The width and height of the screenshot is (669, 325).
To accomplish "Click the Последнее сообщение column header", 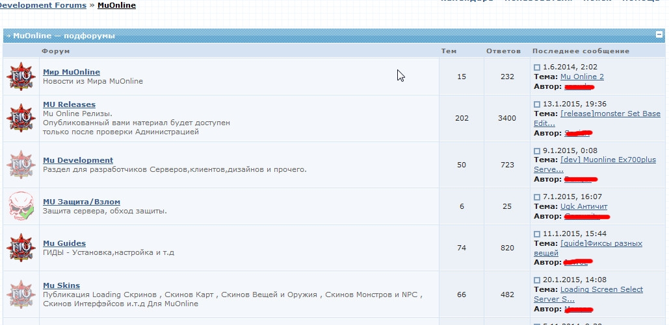I will click(581, 51).
